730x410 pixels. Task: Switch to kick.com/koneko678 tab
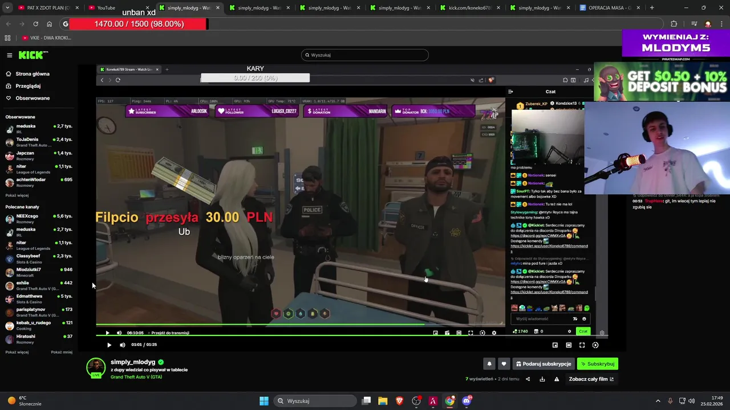tap(471, 8)
